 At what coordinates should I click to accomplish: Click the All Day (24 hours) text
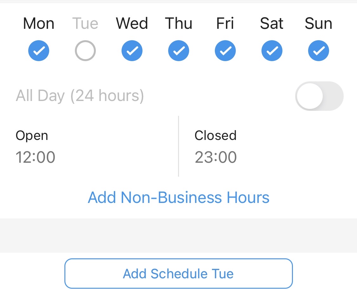click(x=80, y=96)
